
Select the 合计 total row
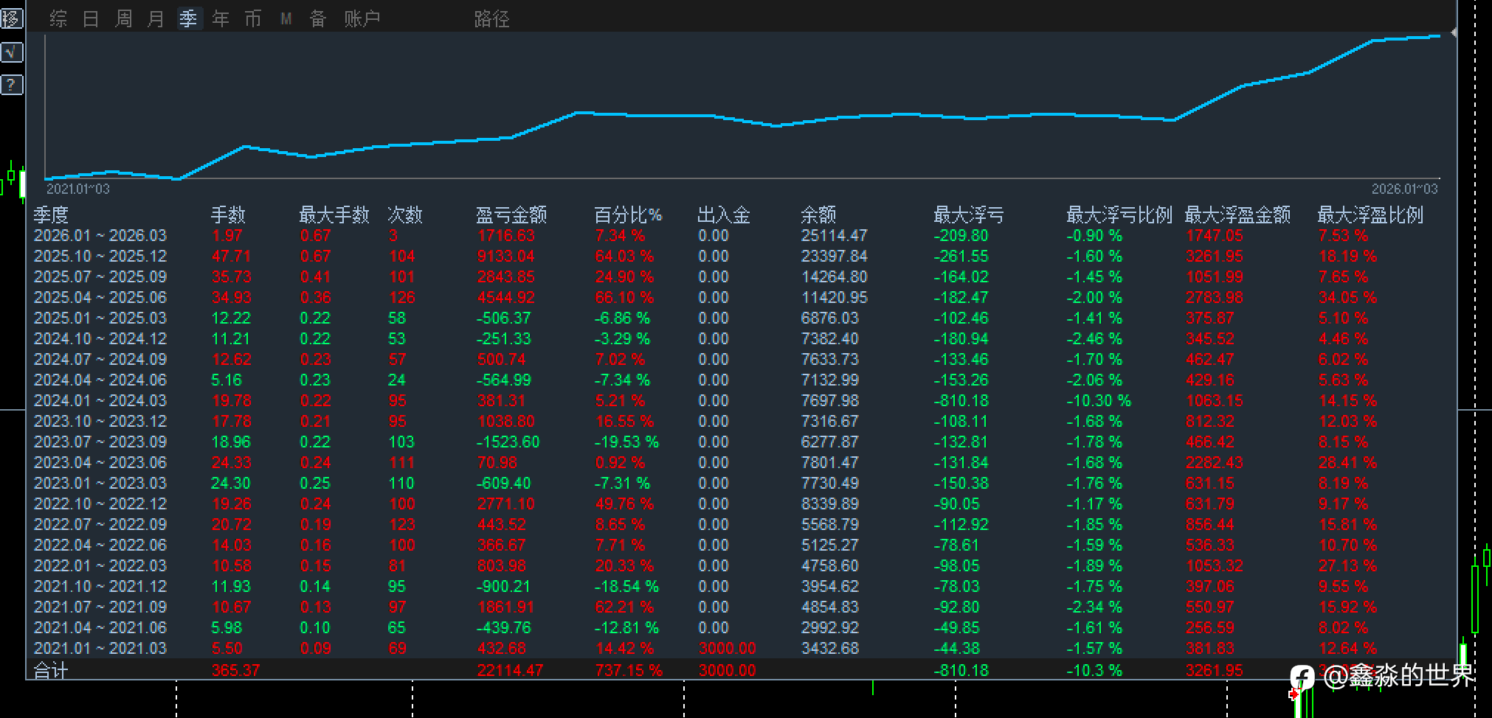(51, 671)
